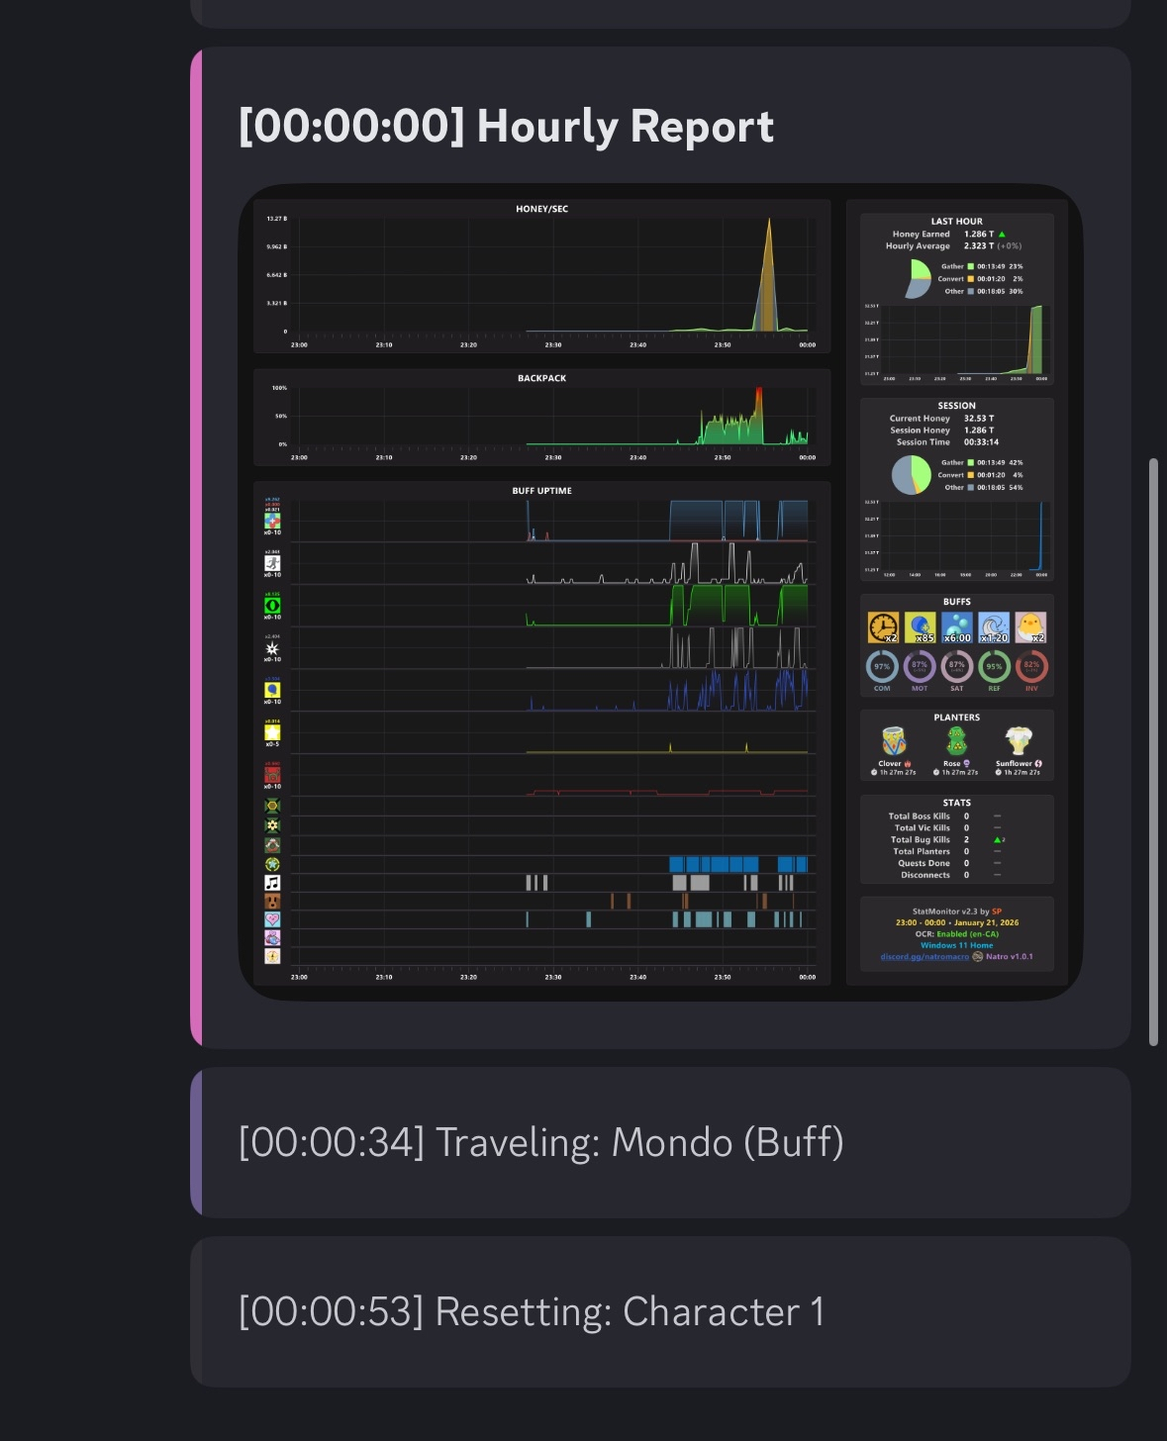Viewport: 1167px width, 1441px height.
Task: Click the 'Disconnects' stat row
Action: click(947, 875)
